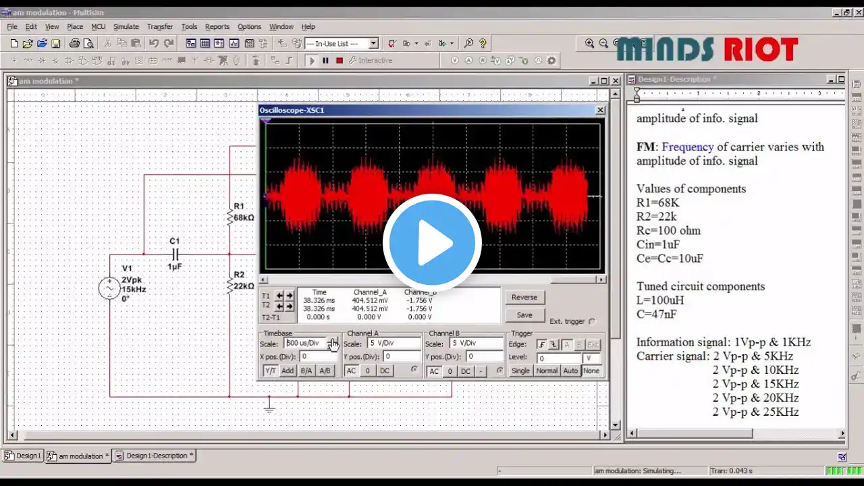Click the Channel B Y pos. field

(485, 356)
